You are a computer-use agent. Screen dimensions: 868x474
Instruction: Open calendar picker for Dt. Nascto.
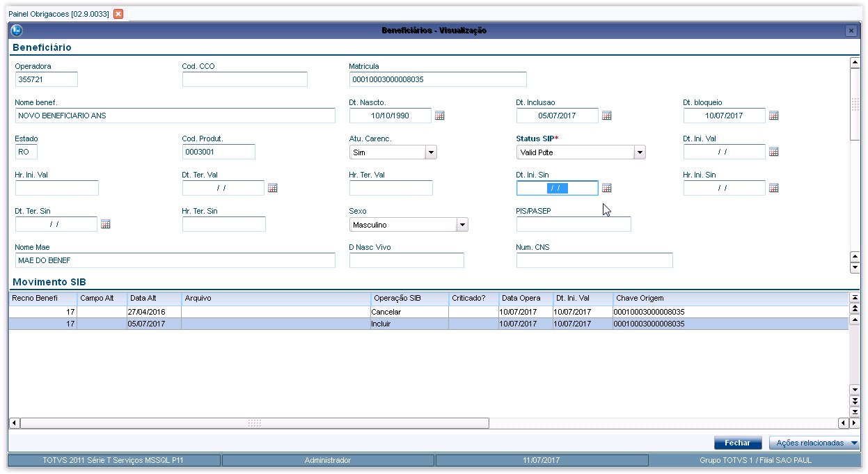tap(439, 116)
